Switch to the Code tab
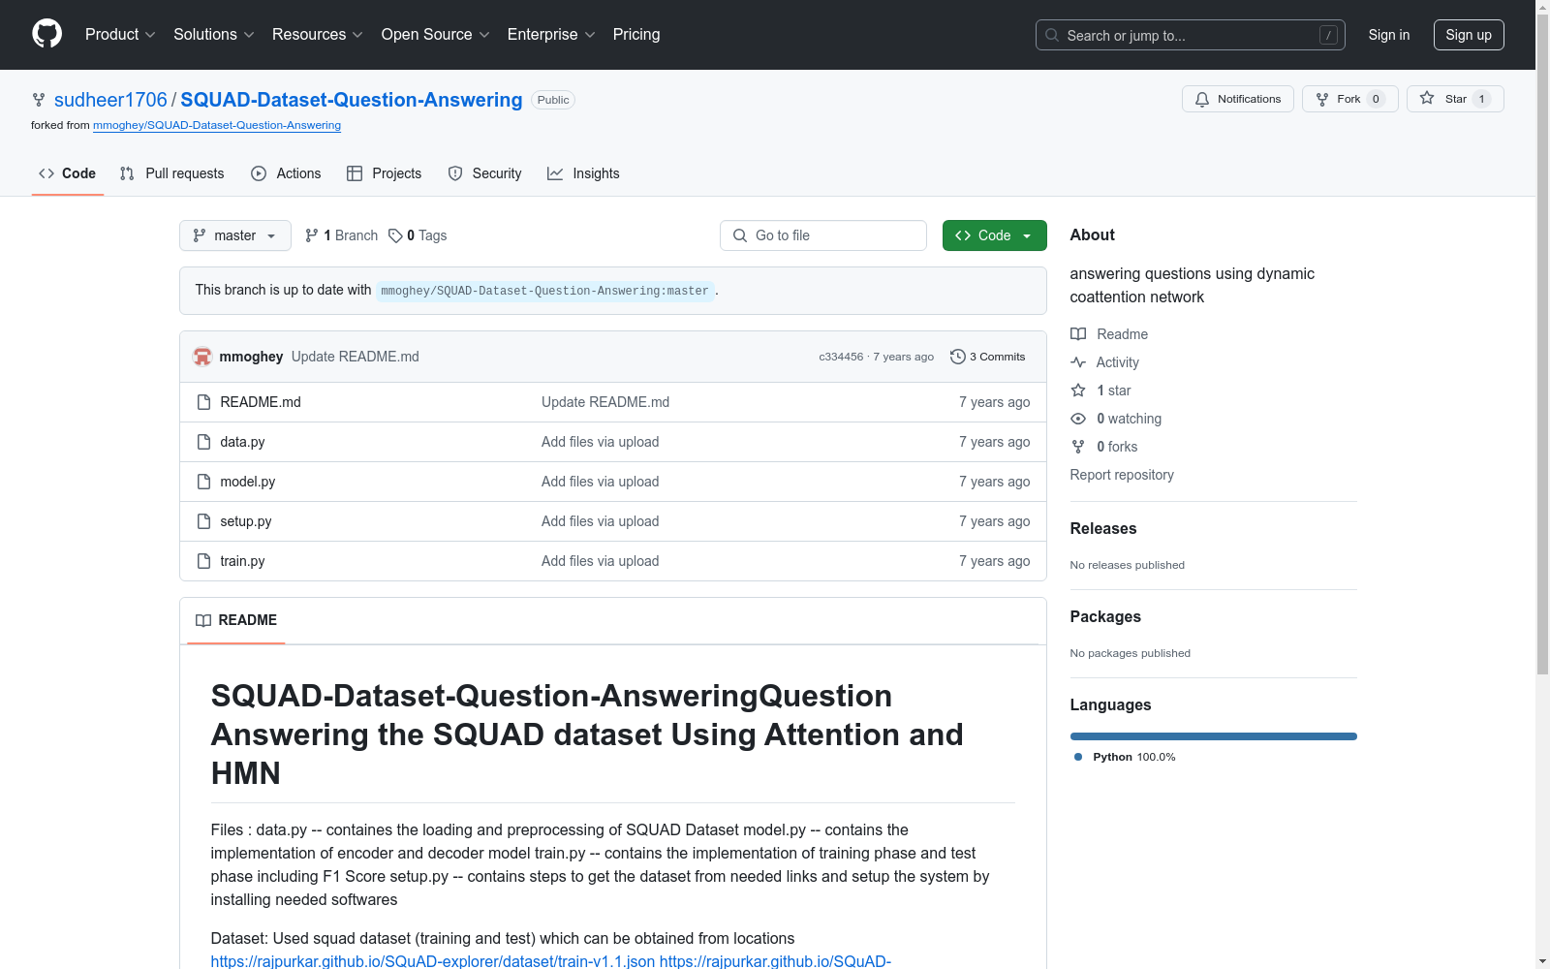The image size is (1550, 969). pyautogui.click(x=68, y=173)
